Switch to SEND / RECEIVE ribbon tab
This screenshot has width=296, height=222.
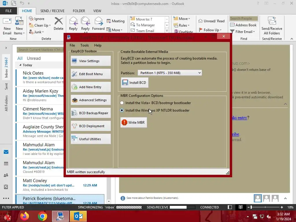pyautogui.click(x=52, y=11)
